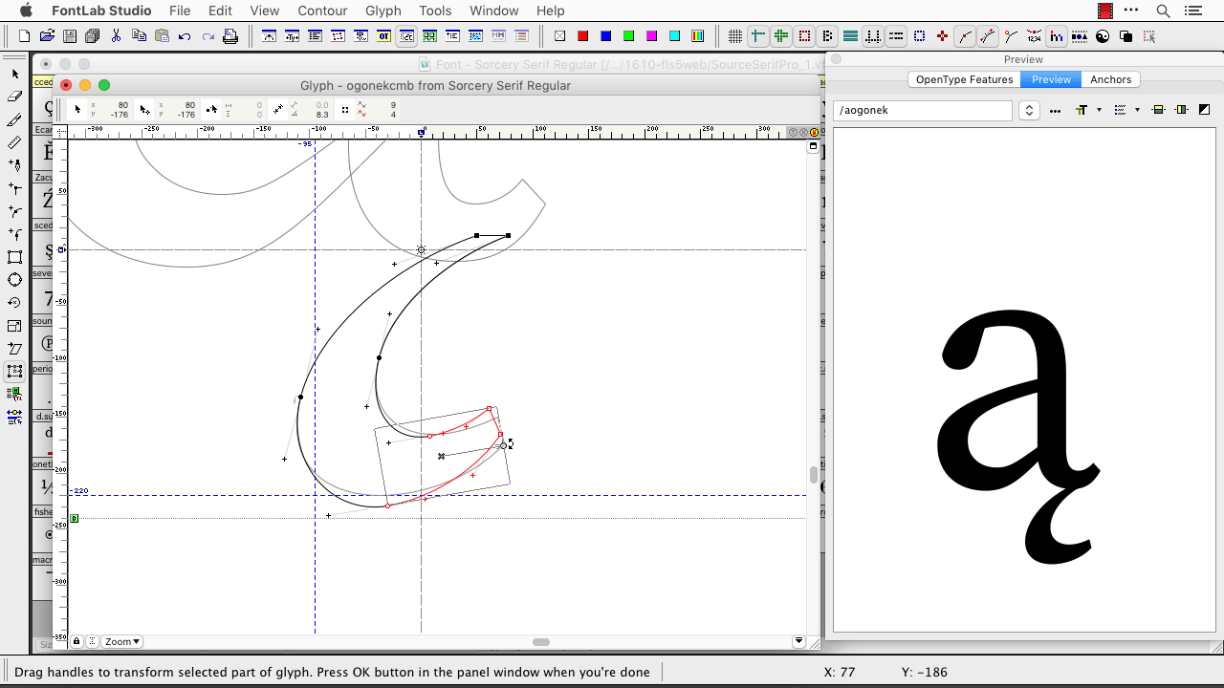Click the yin-yang icon in toolbar
Viewport: 1224px width, 688px height.
[1103, 36]
